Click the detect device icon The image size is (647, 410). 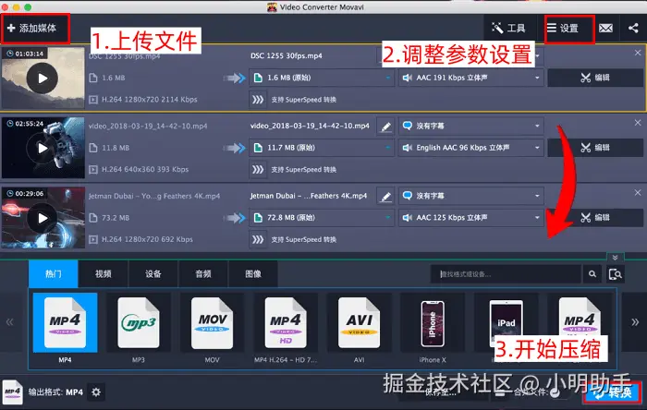616,274
